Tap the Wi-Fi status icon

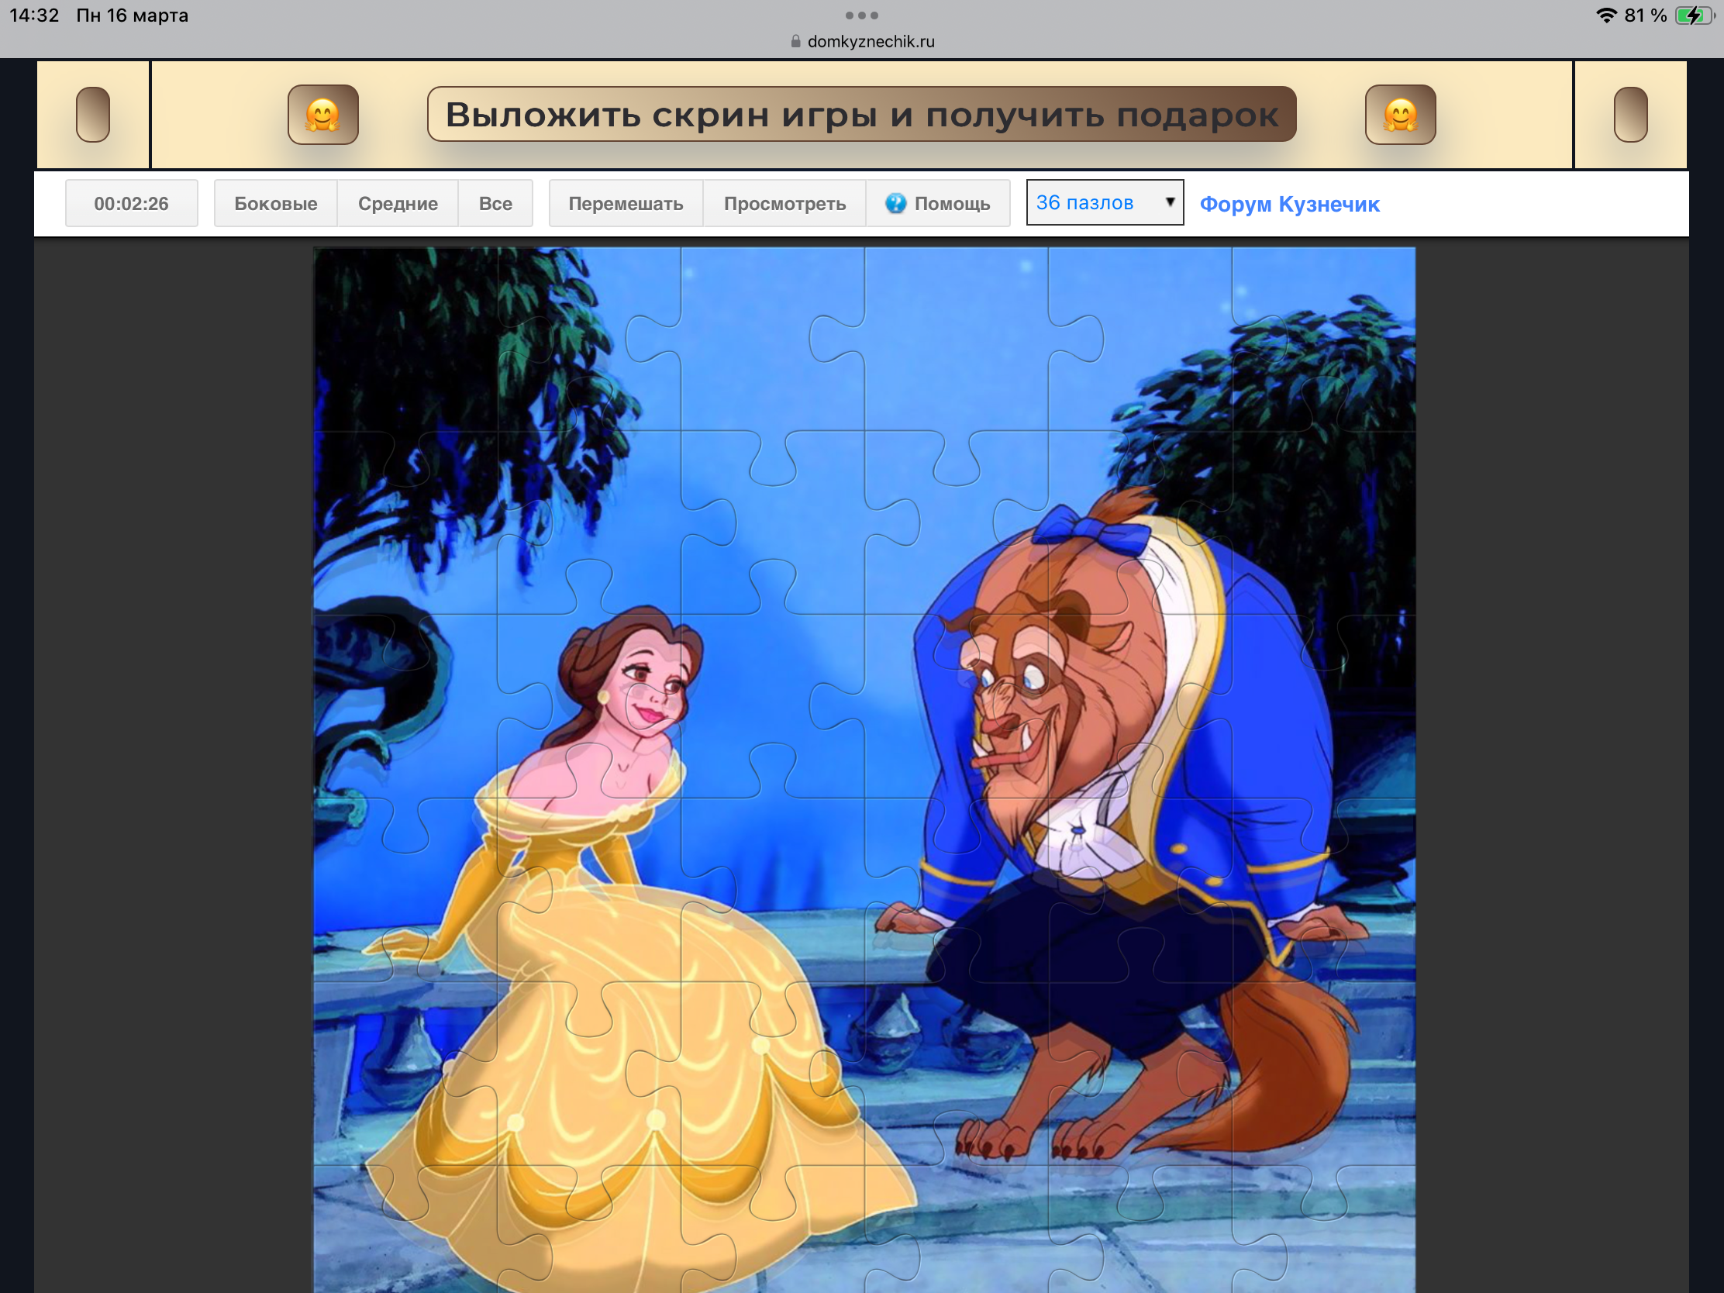(x=1605, y=16)
